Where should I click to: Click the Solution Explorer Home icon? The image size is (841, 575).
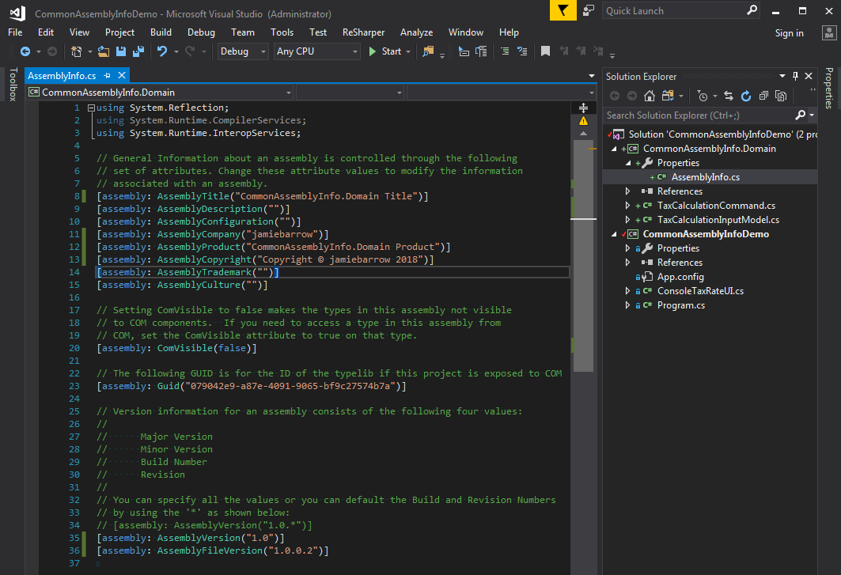(650, 96)
